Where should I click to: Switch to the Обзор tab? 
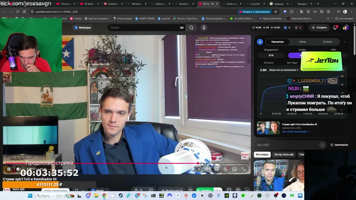pyautogui.click(x=303, y=42)
